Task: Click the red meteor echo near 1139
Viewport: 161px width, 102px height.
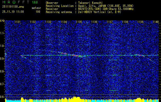Action: (139, 55)
